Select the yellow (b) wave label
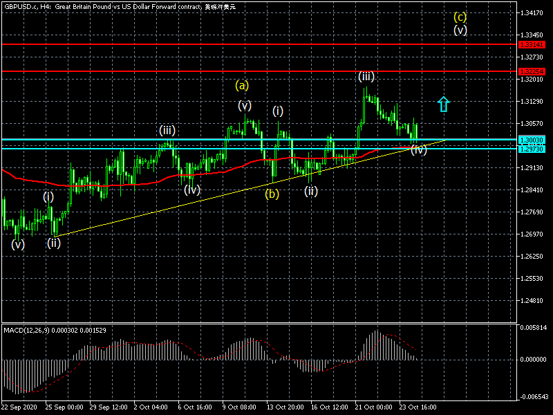Viewport: 553px width, 415px height. pos(272,194)
